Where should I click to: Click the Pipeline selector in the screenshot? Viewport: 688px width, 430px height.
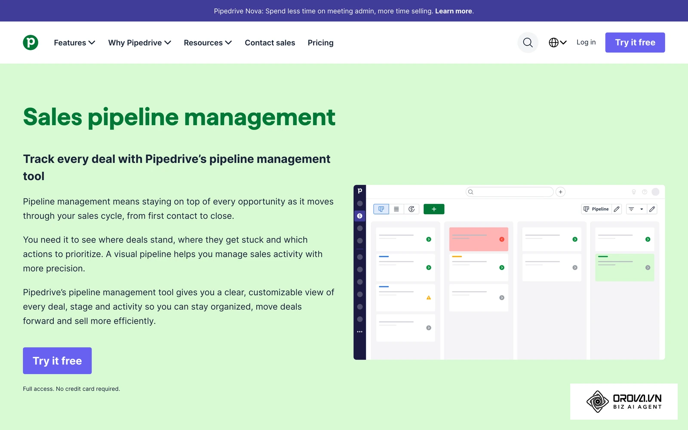click(596, 209)
